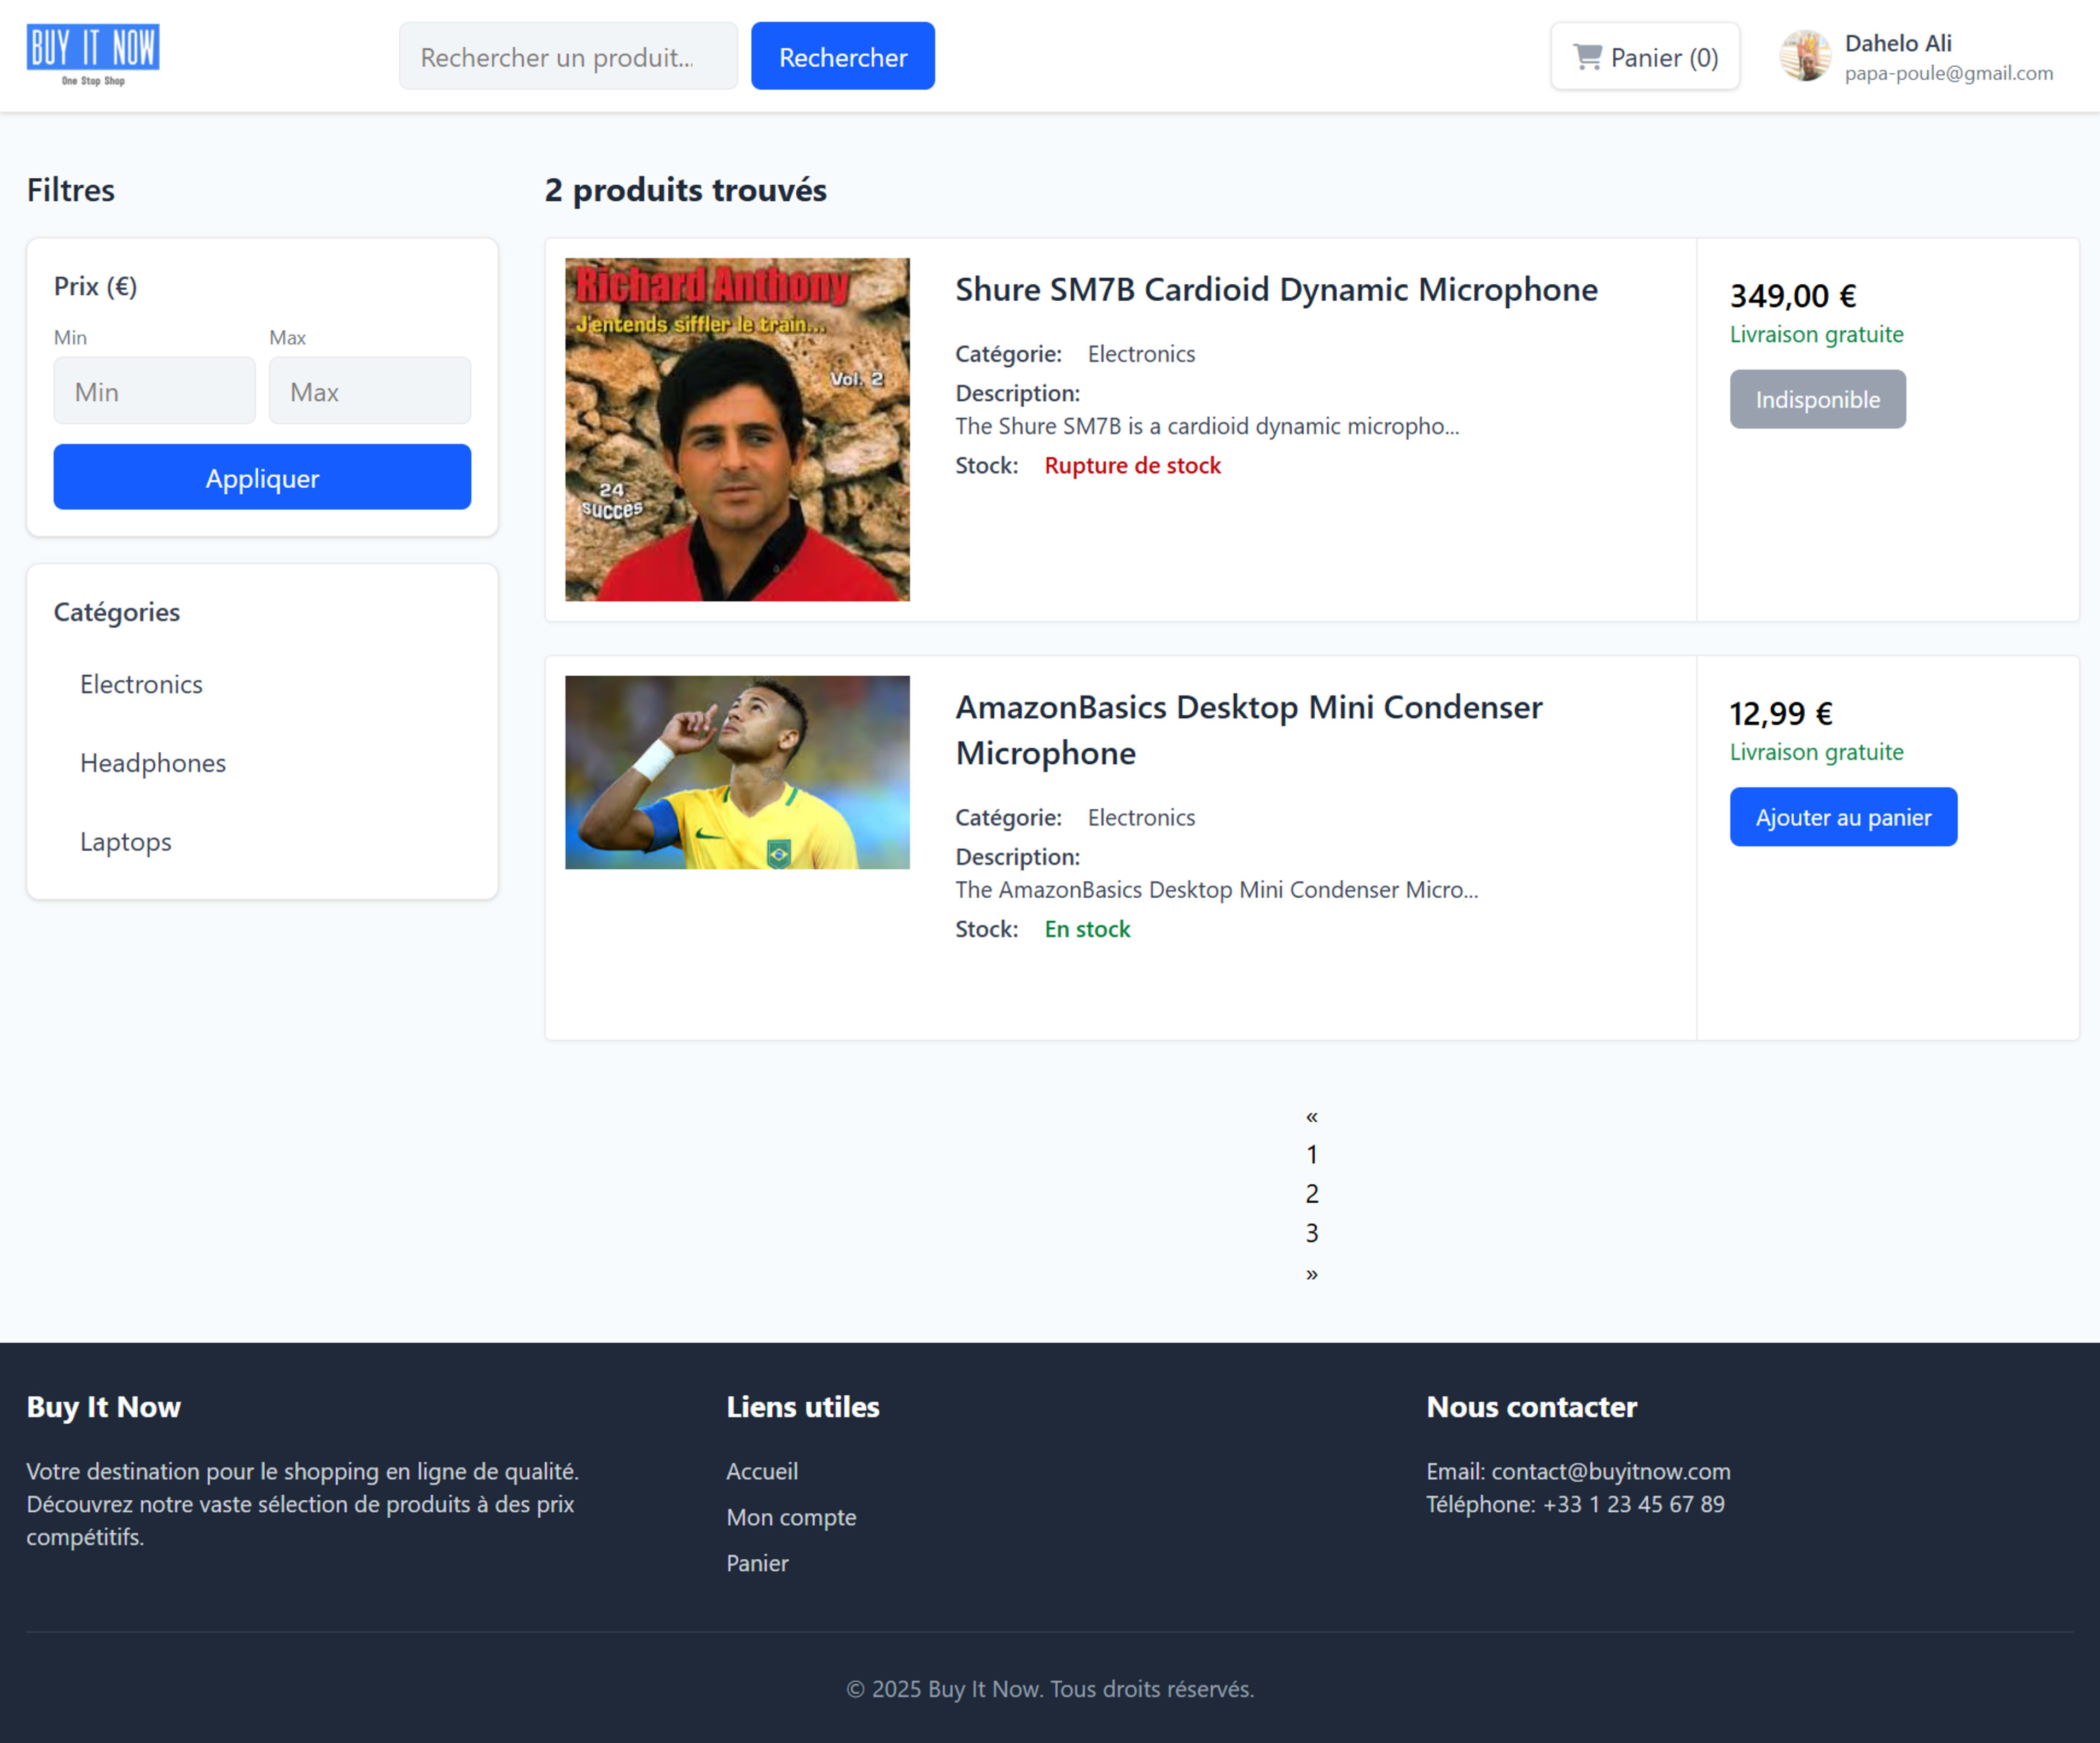Click the Buy It Now logo

coord(92,55)
